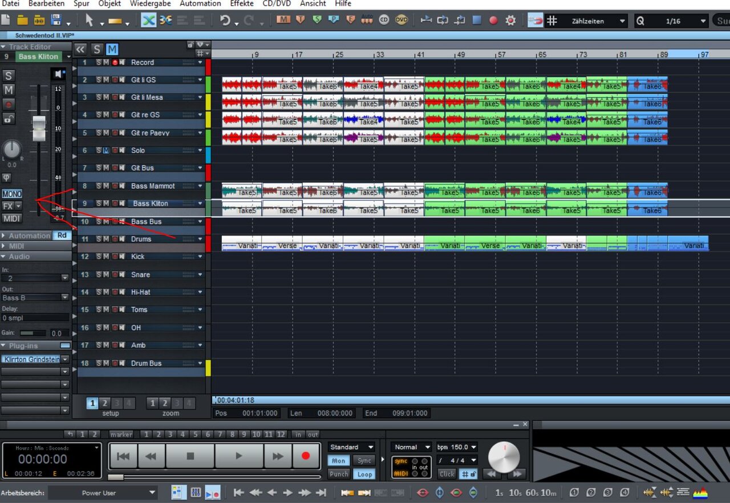Open the Effekte menu
Viewport: 730px width, 503px height.
241,4
